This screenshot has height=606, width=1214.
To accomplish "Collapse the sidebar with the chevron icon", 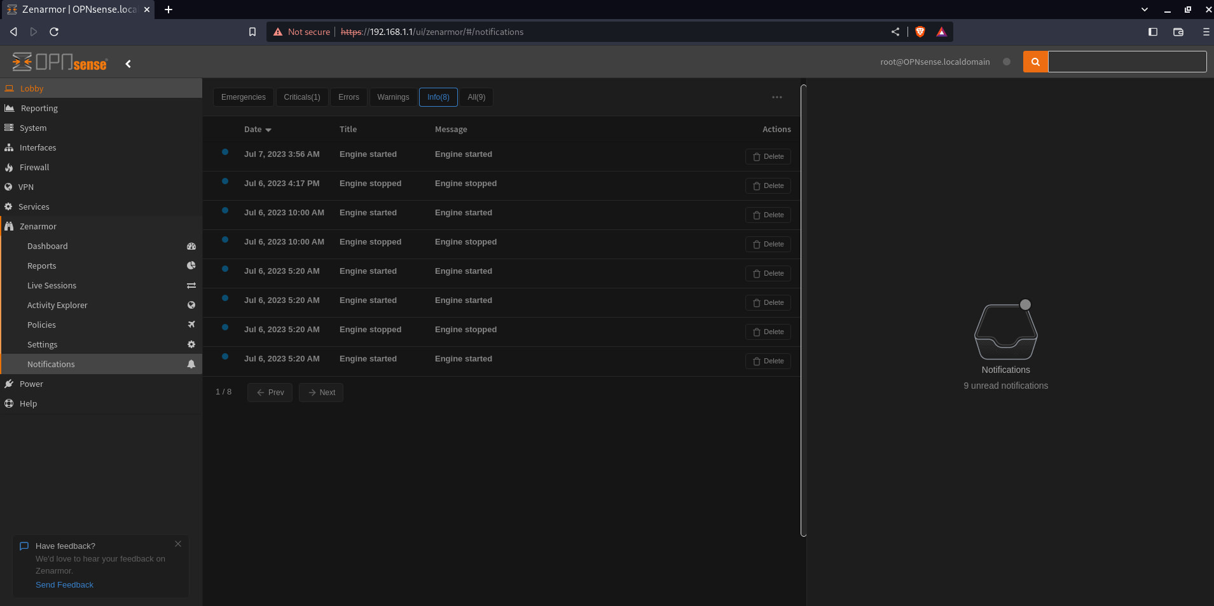I will pyautogui.click(x=128, y=64).
